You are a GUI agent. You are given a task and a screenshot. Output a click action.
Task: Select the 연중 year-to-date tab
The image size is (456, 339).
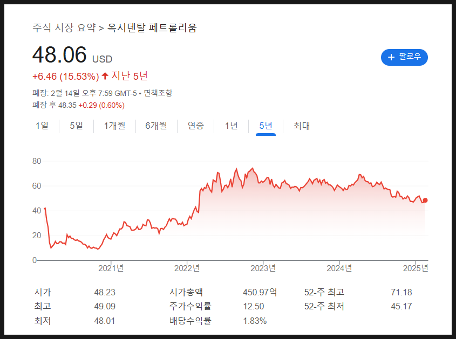196,126
